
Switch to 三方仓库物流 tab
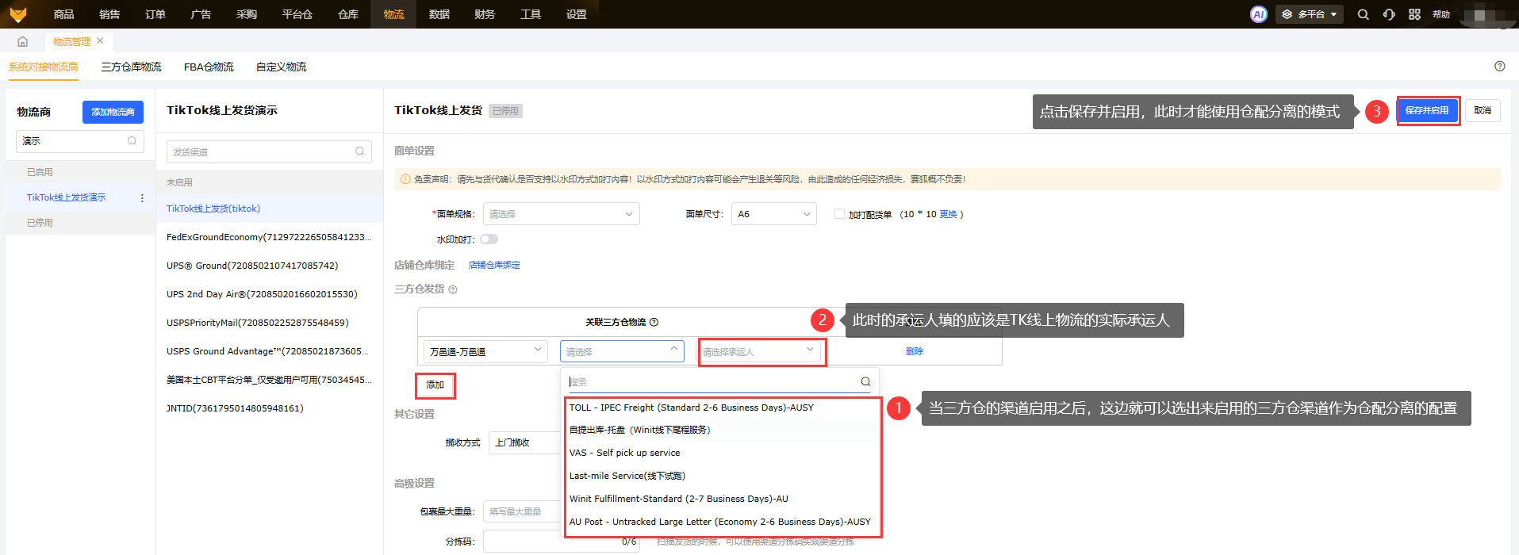132,67
